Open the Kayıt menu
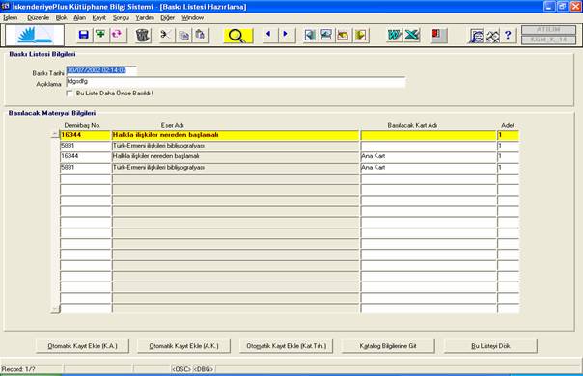 (98, 17)
